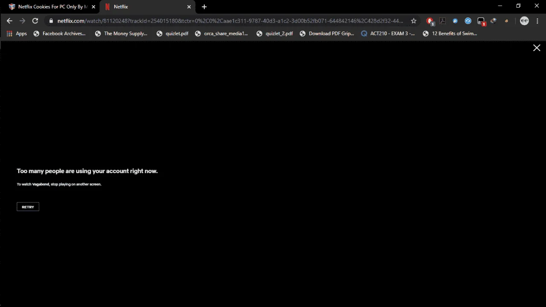Reload the Netflix page
The width and height of the screenshot is (546, 307).
click(x=35, y=20)
